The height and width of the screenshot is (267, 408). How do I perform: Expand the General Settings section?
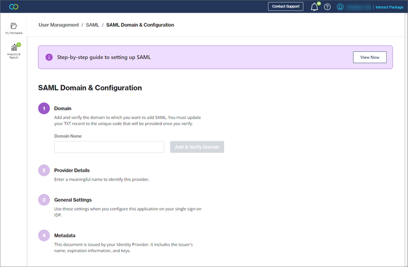click(x=73, y=200)
